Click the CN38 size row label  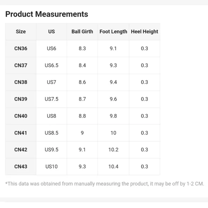[21, 82]
